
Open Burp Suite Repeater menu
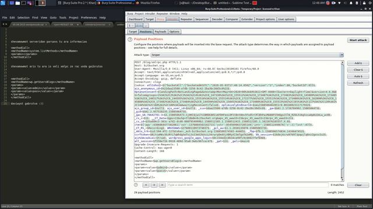162,14
